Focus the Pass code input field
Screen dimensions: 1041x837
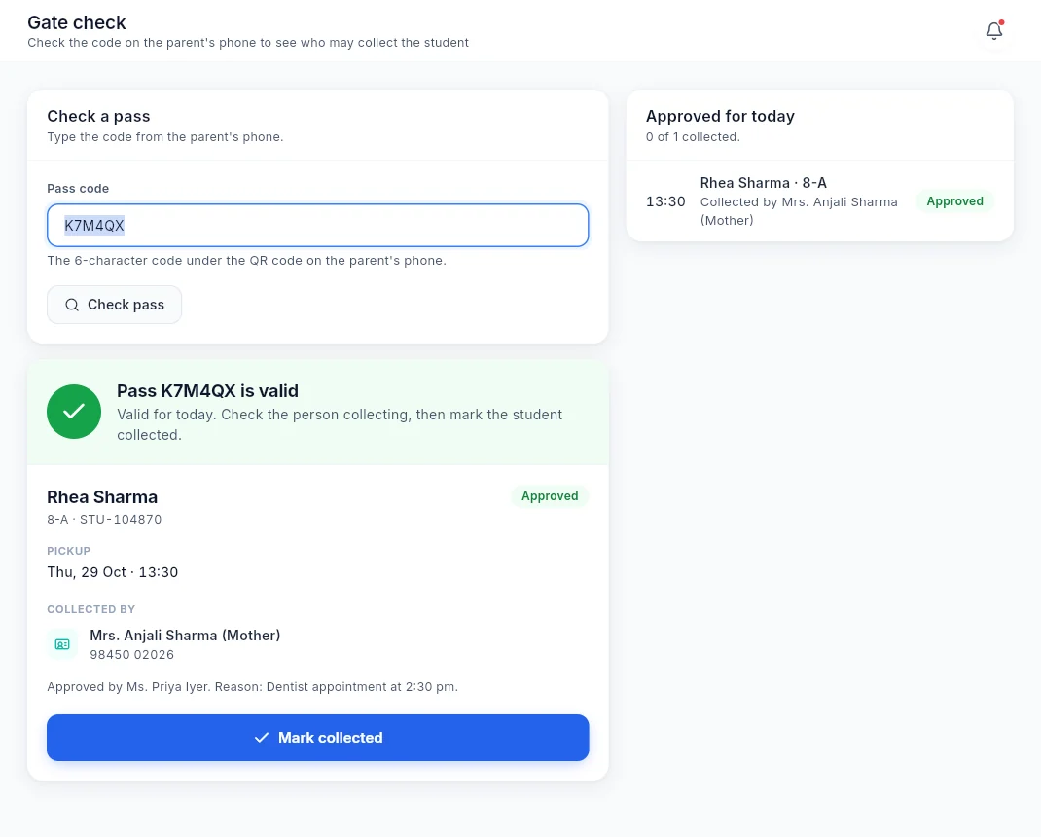point(317,225)
